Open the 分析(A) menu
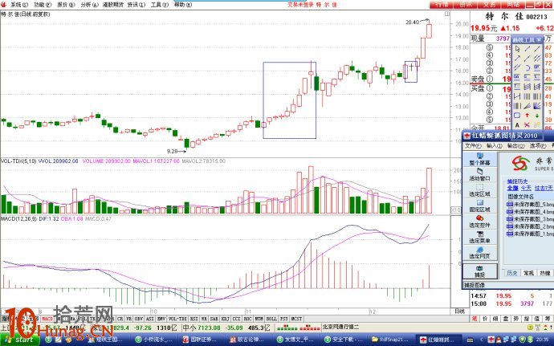The width and height of the screenshot is (554, 346). pyautogui.click(x=89, y=5)
